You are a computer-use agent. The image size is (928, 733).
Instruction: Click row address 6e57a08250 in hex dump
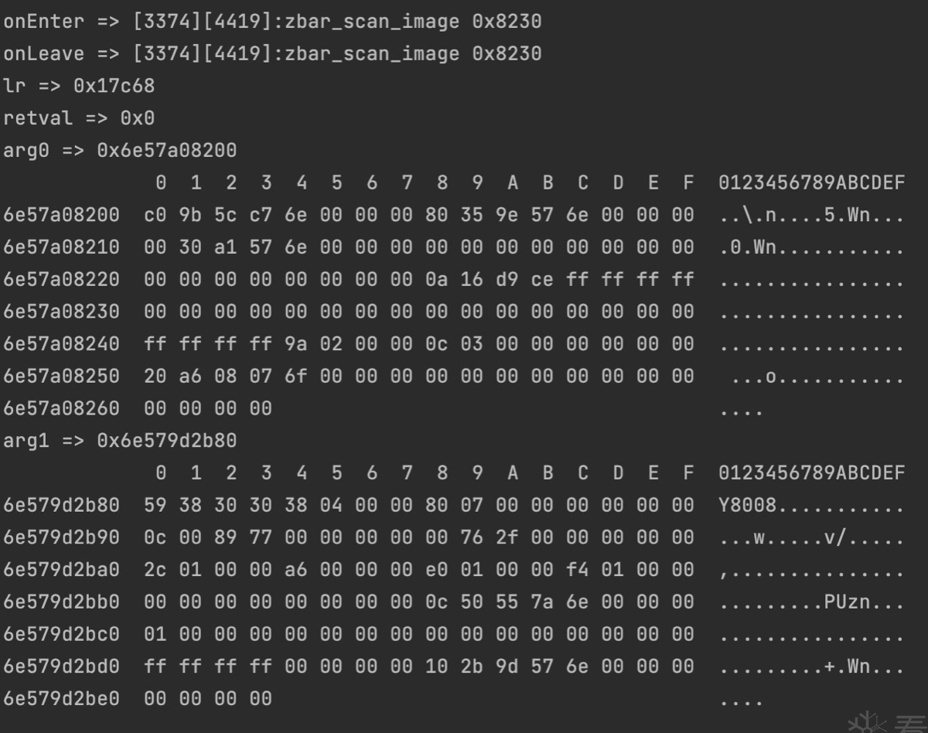61,377
